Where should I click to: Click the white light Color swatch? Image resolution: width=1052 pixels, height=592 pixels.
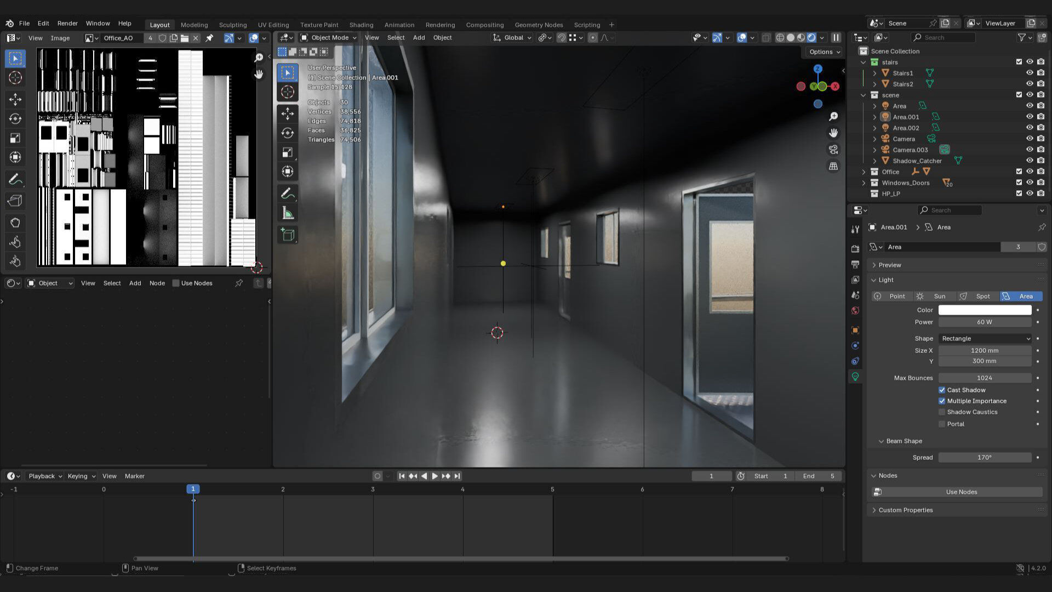click(985, 310)
